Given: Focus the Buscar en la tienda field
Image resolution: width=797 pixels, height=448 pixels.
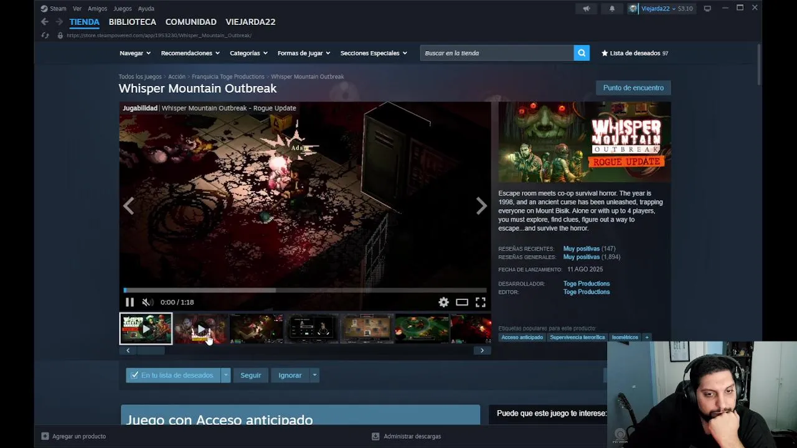Looking at the screenshot, I should [x=497, y=53].
